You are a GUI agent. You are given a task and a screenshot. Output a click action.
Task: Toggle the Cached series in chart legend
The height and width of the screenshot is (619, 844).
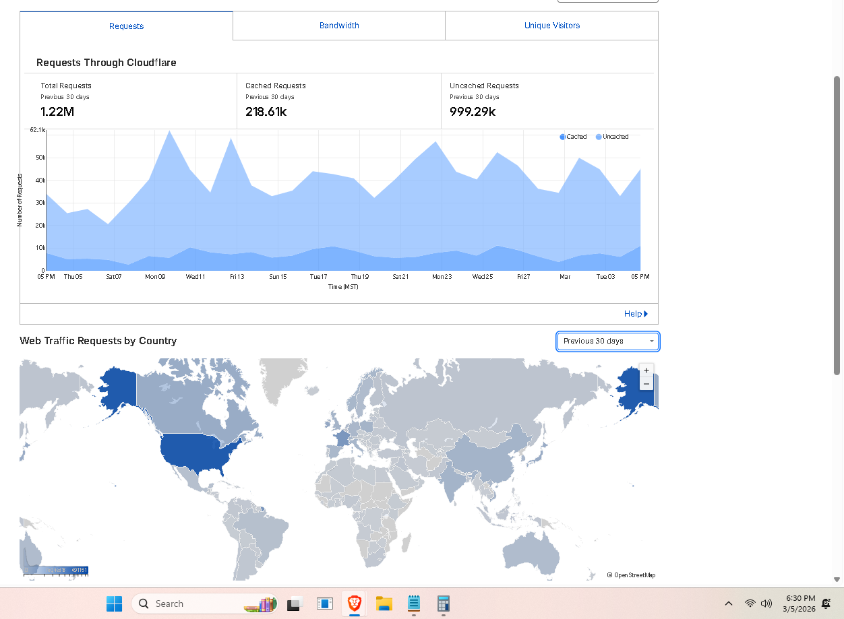[573, 137]
